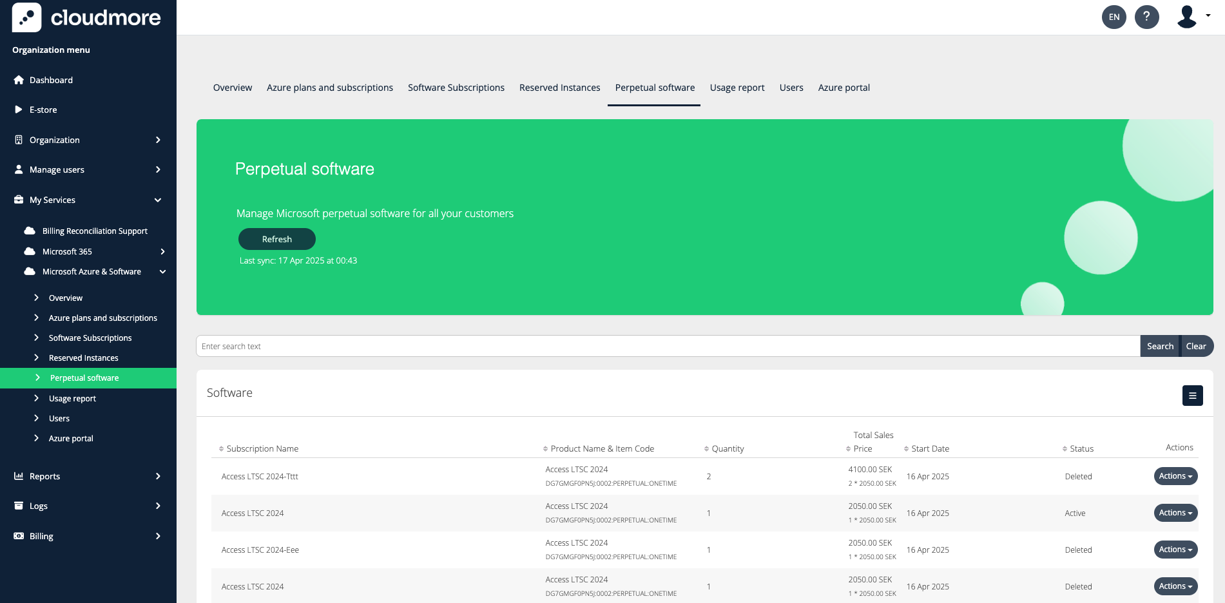1225x603 pixels.
Task: Open the Reserved Instances tab
Action: pos(559,88)
